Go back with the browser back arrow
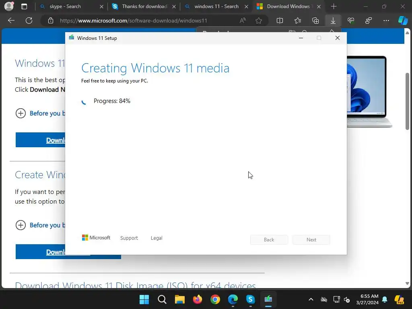The width and height of the screenshot is (412, 309). (x=11, y=21)
